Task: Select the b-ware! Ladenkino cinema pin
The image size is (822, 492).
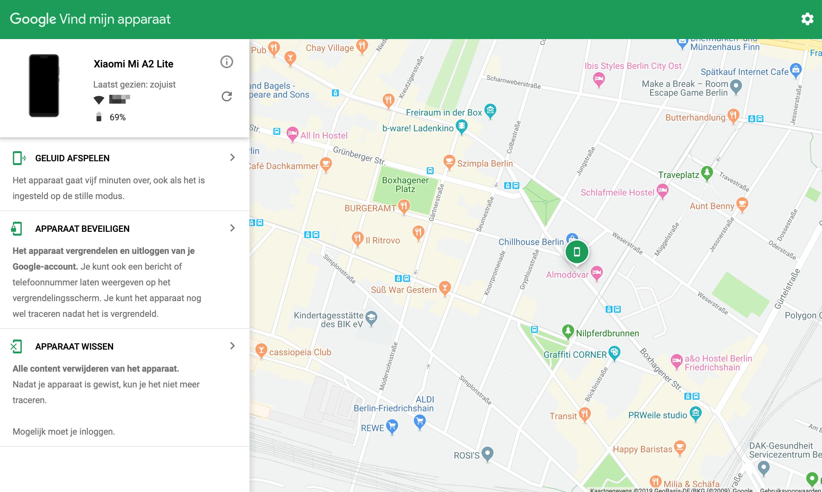Action: (461, 126)
